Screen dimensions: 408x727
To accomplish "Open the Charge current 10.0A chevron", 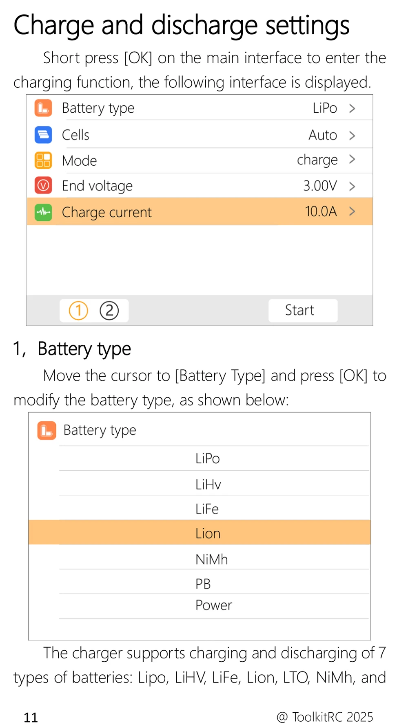I will tap(352, 211).
